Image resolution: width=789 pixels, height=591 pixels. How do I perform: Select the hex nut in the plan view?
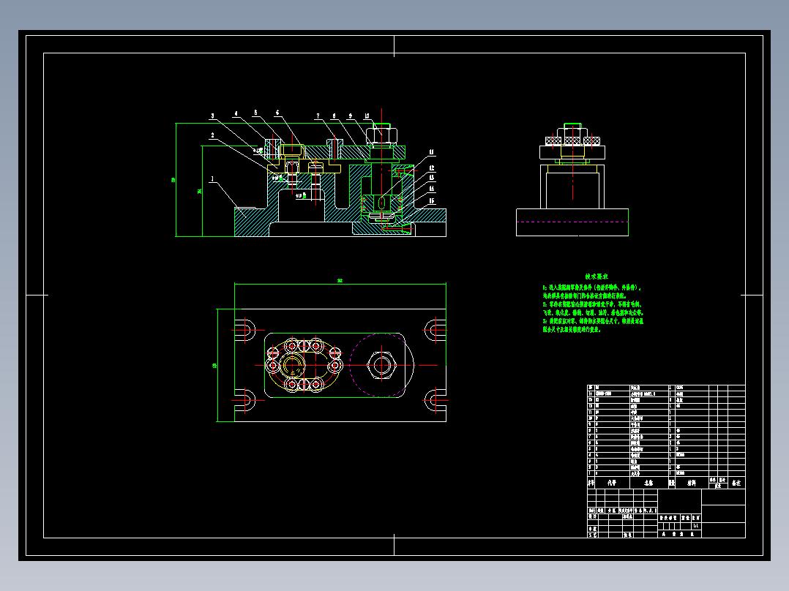coord(381,365)
